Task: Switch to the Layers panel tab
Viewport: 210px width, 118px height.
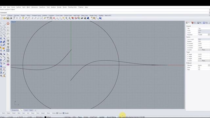Action: click(194, 23)
